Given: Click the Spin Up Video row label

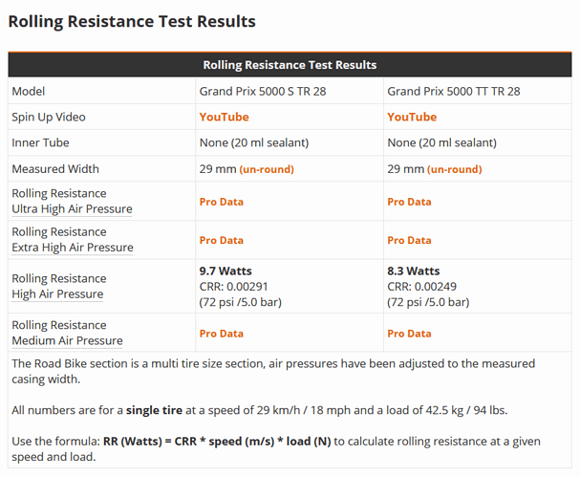Looking at the screenshot, I should (49, 117).
